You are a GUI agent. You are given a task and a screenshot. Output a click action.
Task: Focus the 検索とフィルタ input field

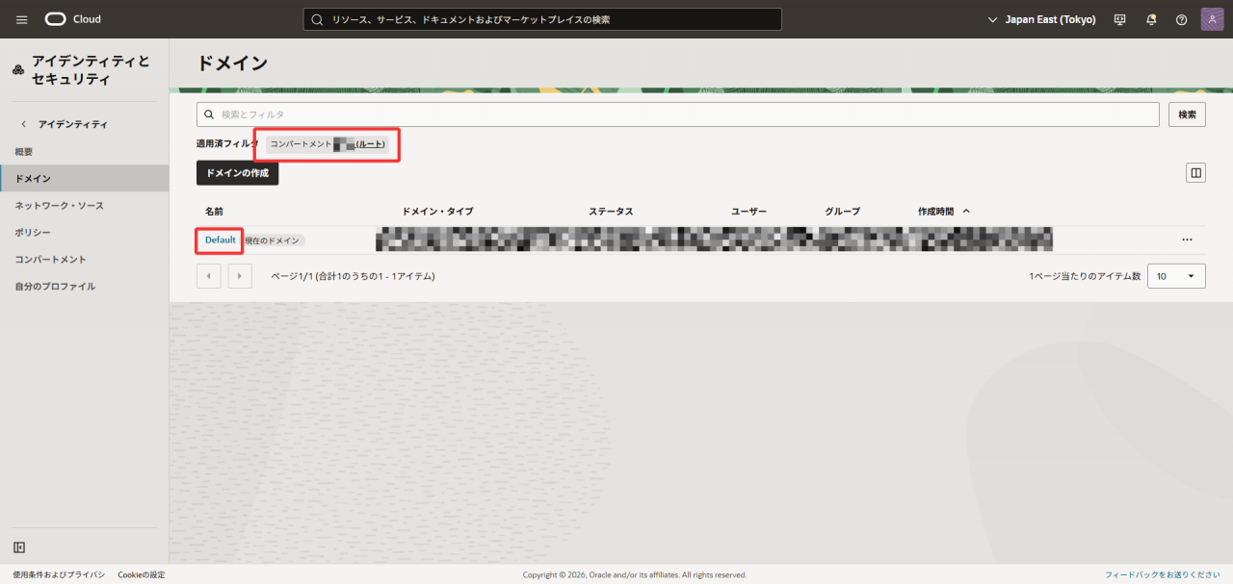(x=677, y=114)
